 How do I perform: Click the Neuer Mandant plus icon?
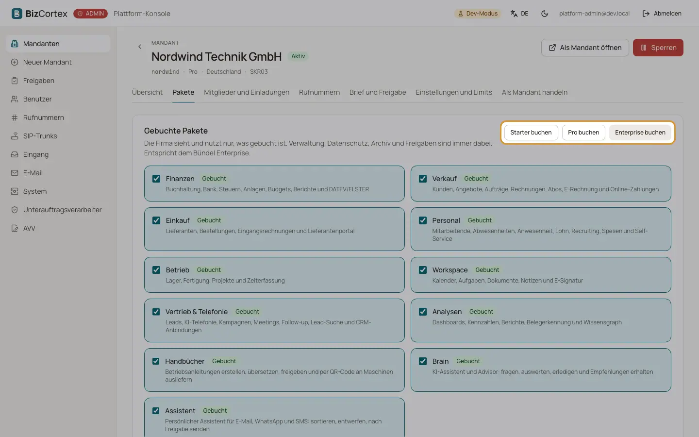pos(15,62)
